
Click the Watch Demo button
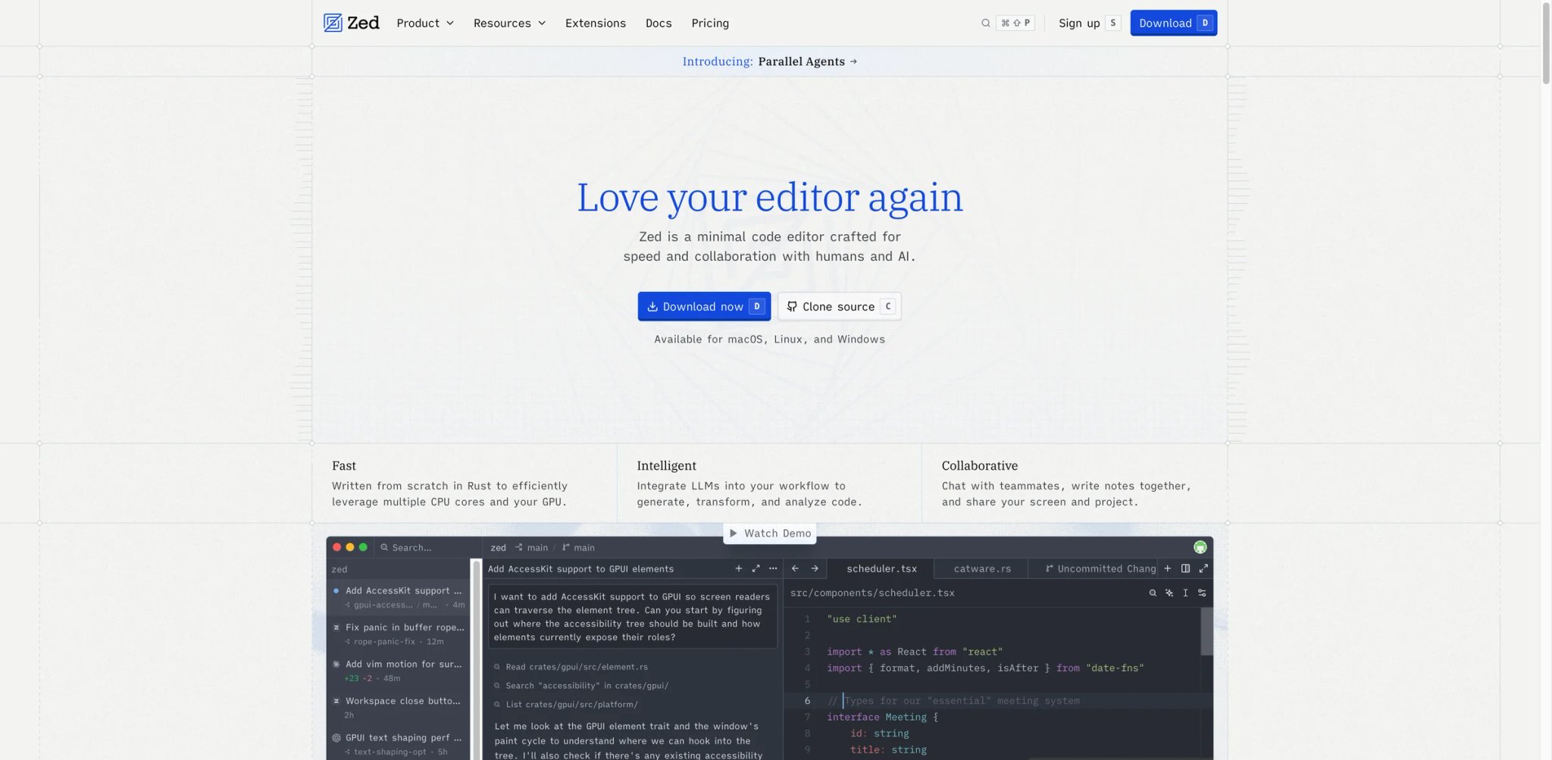(770, 533)
